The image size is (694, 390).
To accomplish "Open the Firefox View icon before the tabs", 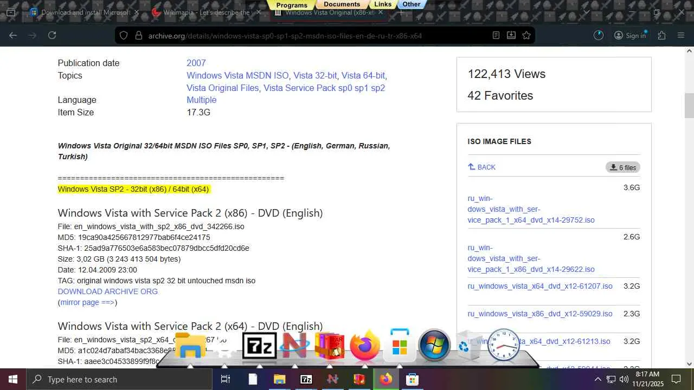I will (x=11, y=12).
